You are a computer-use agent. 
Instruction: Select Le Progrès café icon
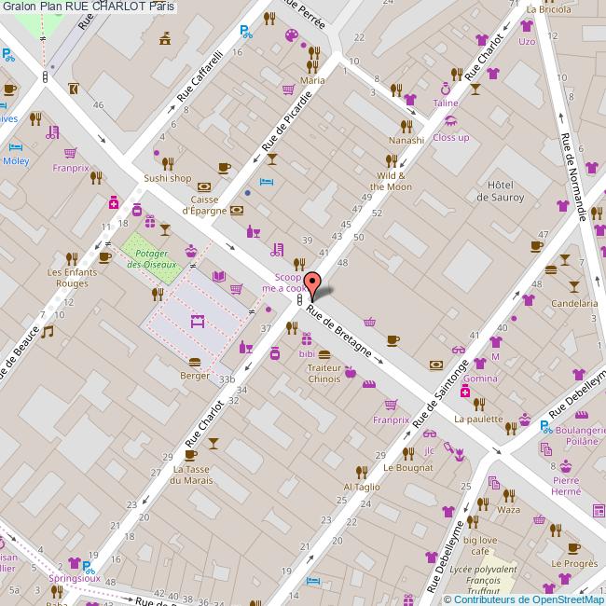[x=573, y=548]
